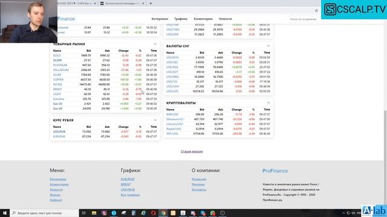Open the Ethereum/USD crypto quote
Screen dimensions: 387x217
tap(175, 119)
